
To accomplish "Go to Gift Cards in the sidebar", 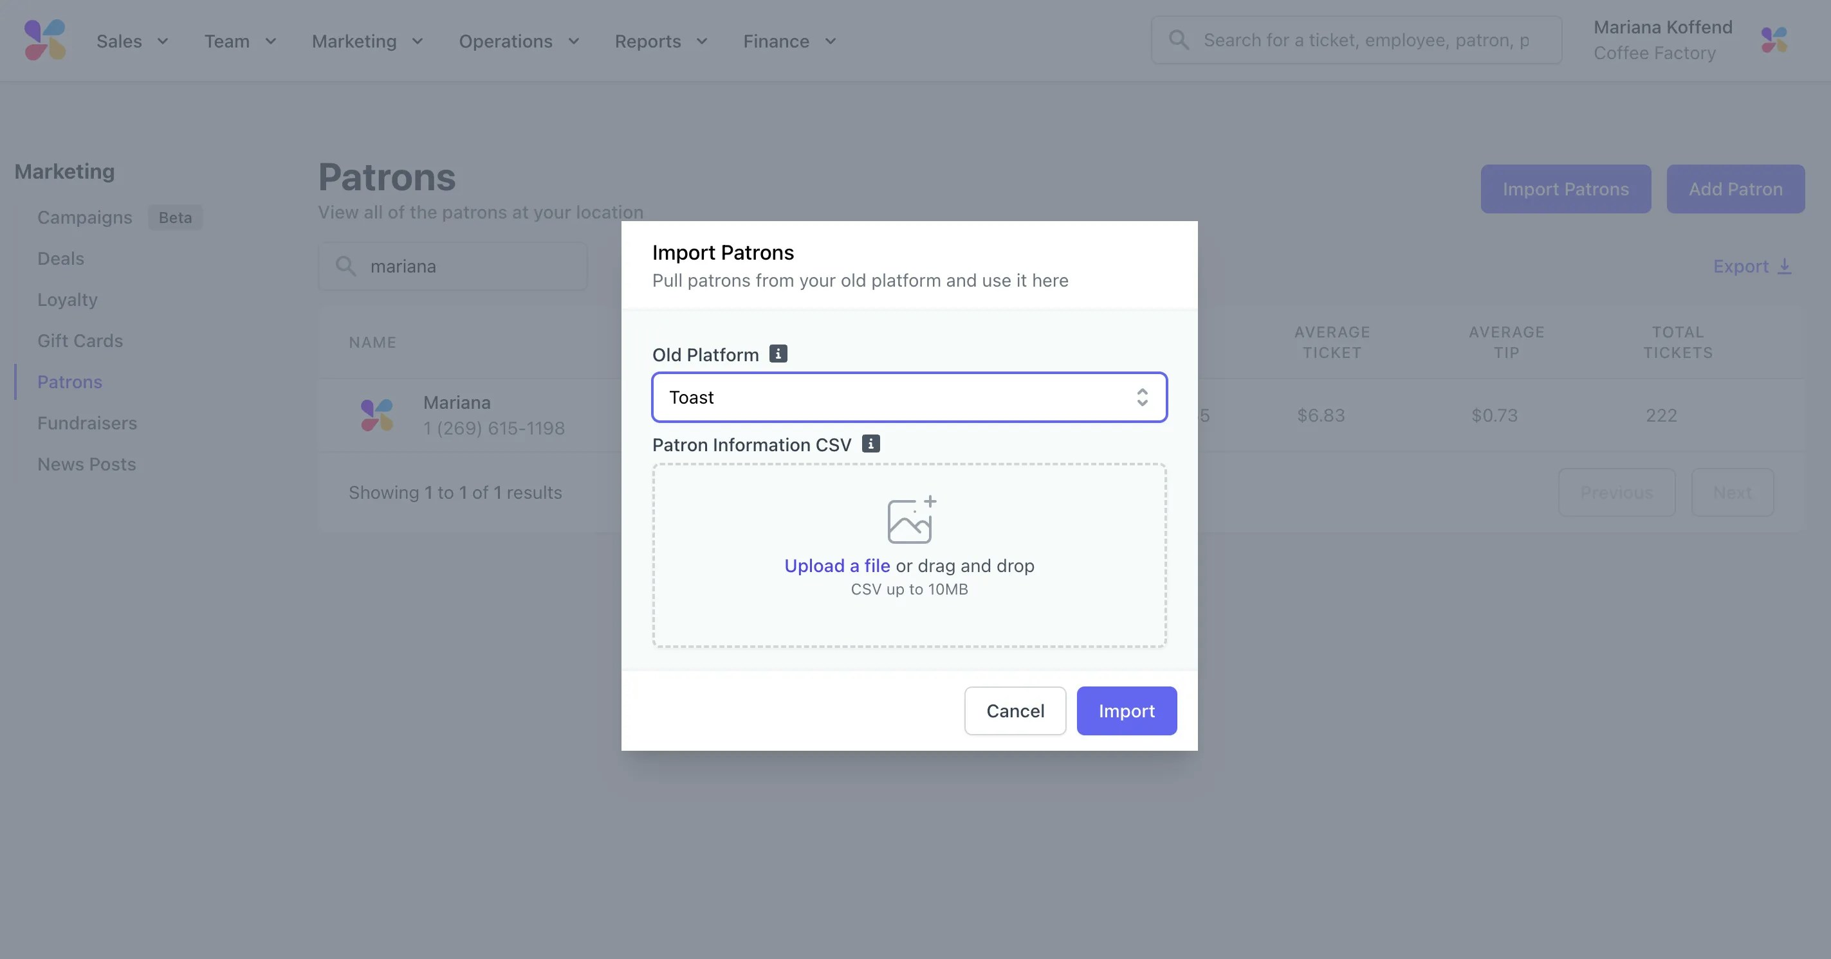I will (x=80, y=341).
